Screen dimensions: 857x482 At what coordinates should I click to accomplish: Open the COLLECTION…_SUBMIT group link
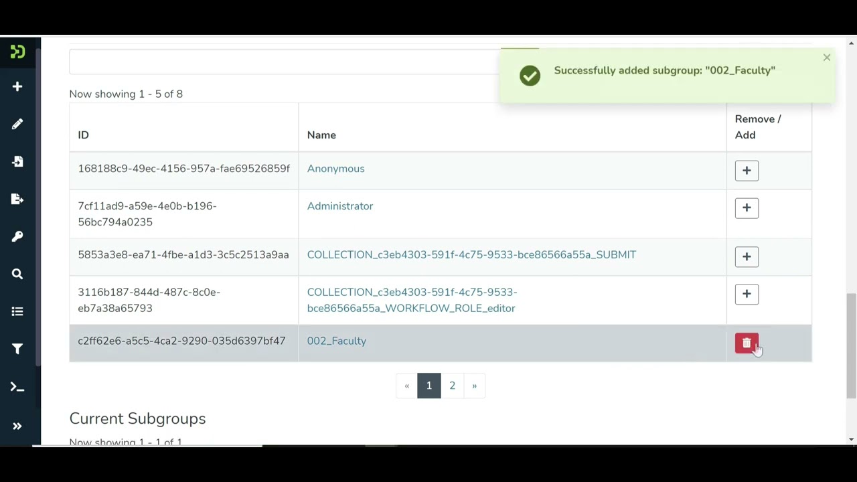(471, 254)
